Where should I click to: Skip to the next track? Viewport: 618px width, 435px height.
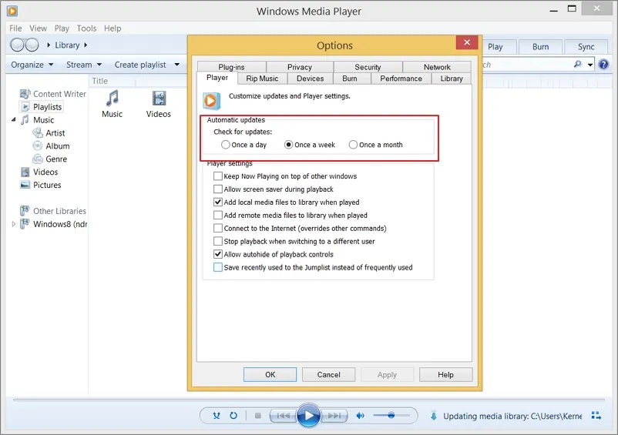[x=334, y=415]
